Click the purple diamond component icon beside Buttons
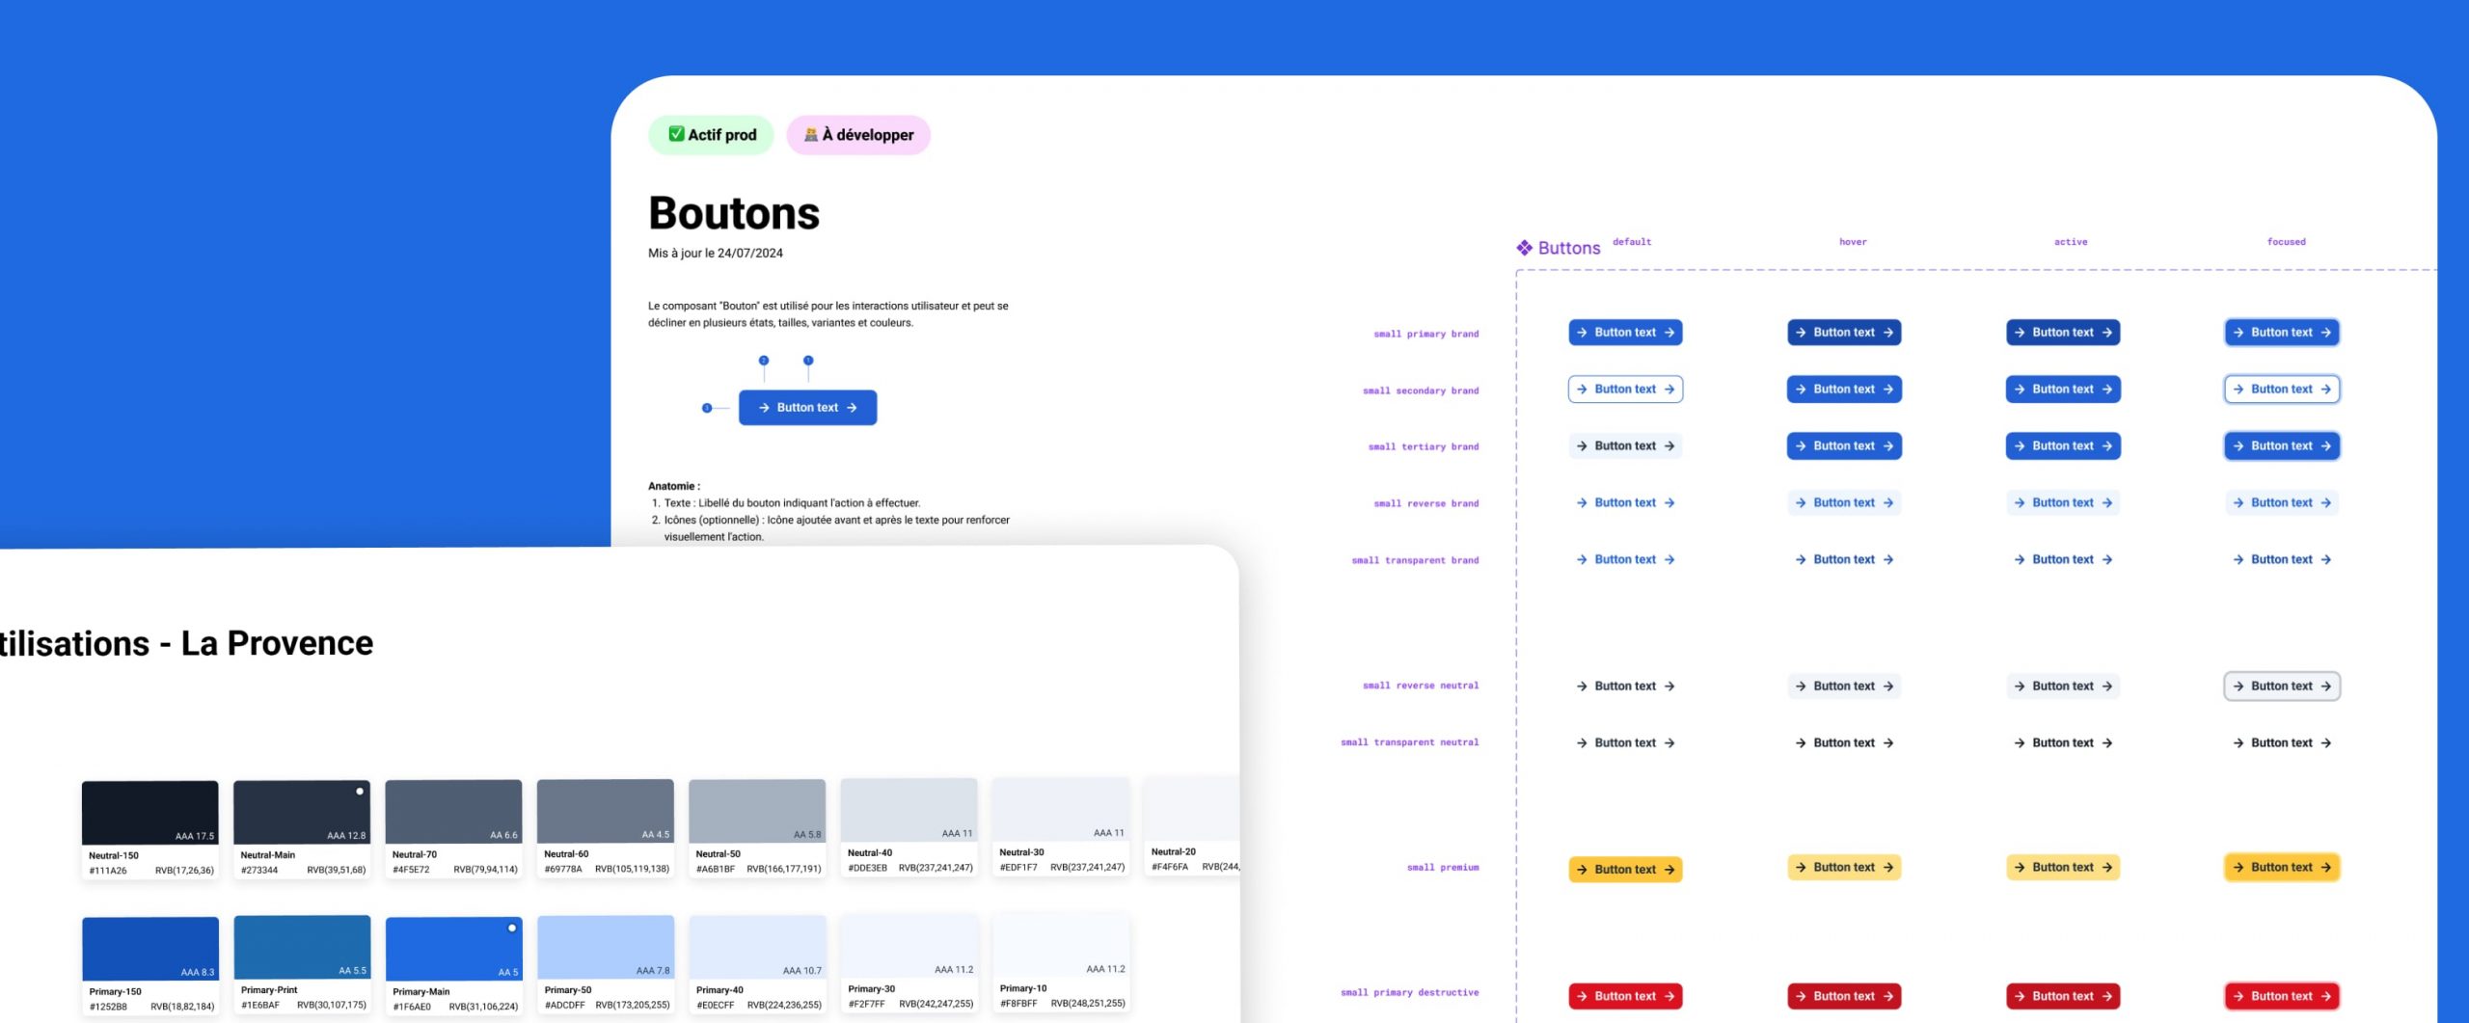This screenshot has height=1023, width=2469. pyautogui.click(x=1524, y=248)
